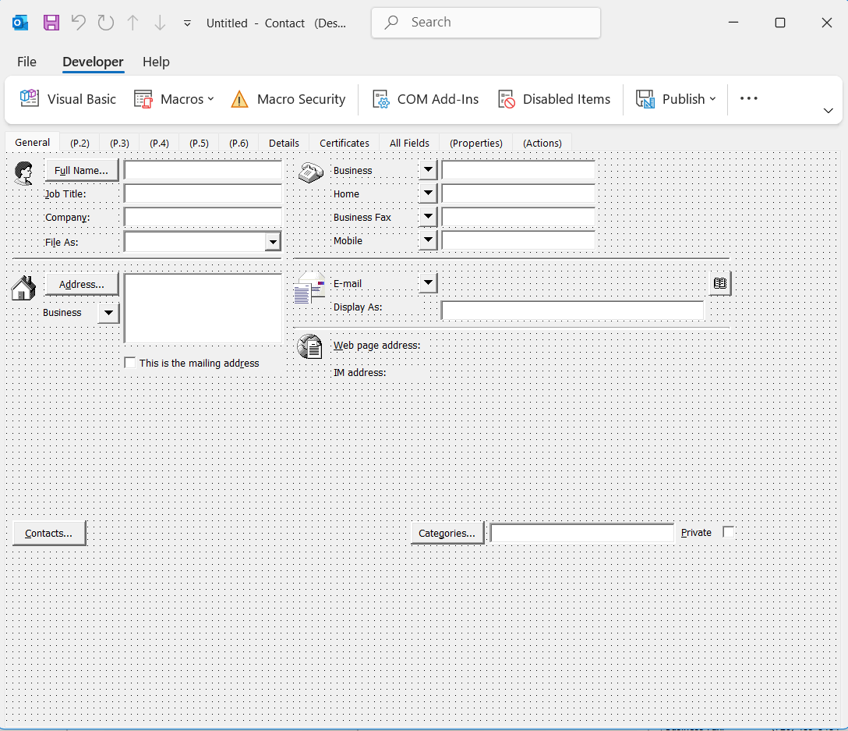
Task: Open the File menu
Action: [26, 62]
